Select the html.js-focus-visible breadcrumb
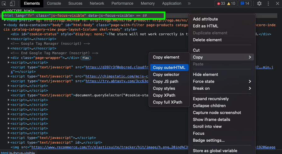The image size is (282, 154). pyautogui.click(x=18, y=153)
